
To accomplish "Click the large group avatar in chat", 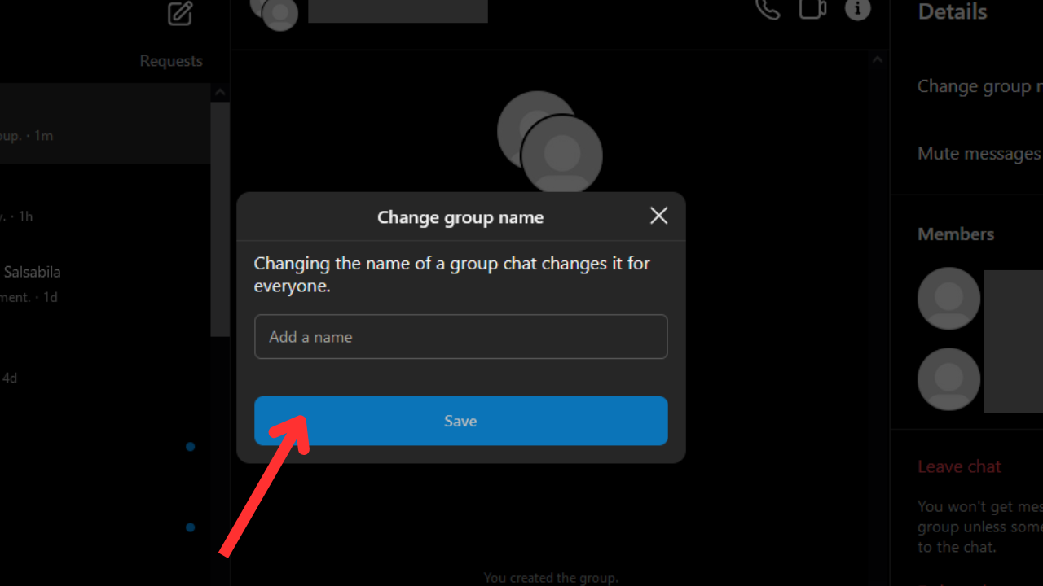I will pyautogui.click(x=550, y=144).
